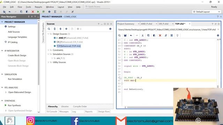Delete with the editor red X icon

tap(160, 35)
